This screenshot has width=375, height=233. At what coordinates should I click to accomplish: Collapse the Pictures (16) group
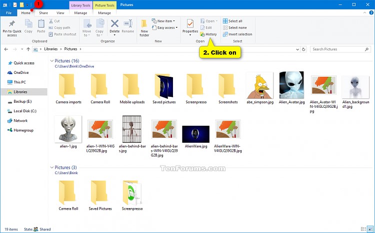[51, 61]
